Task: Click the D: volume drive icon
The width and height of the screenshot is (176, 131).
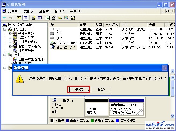Action: pyautogui.click(x=52, y=34)
